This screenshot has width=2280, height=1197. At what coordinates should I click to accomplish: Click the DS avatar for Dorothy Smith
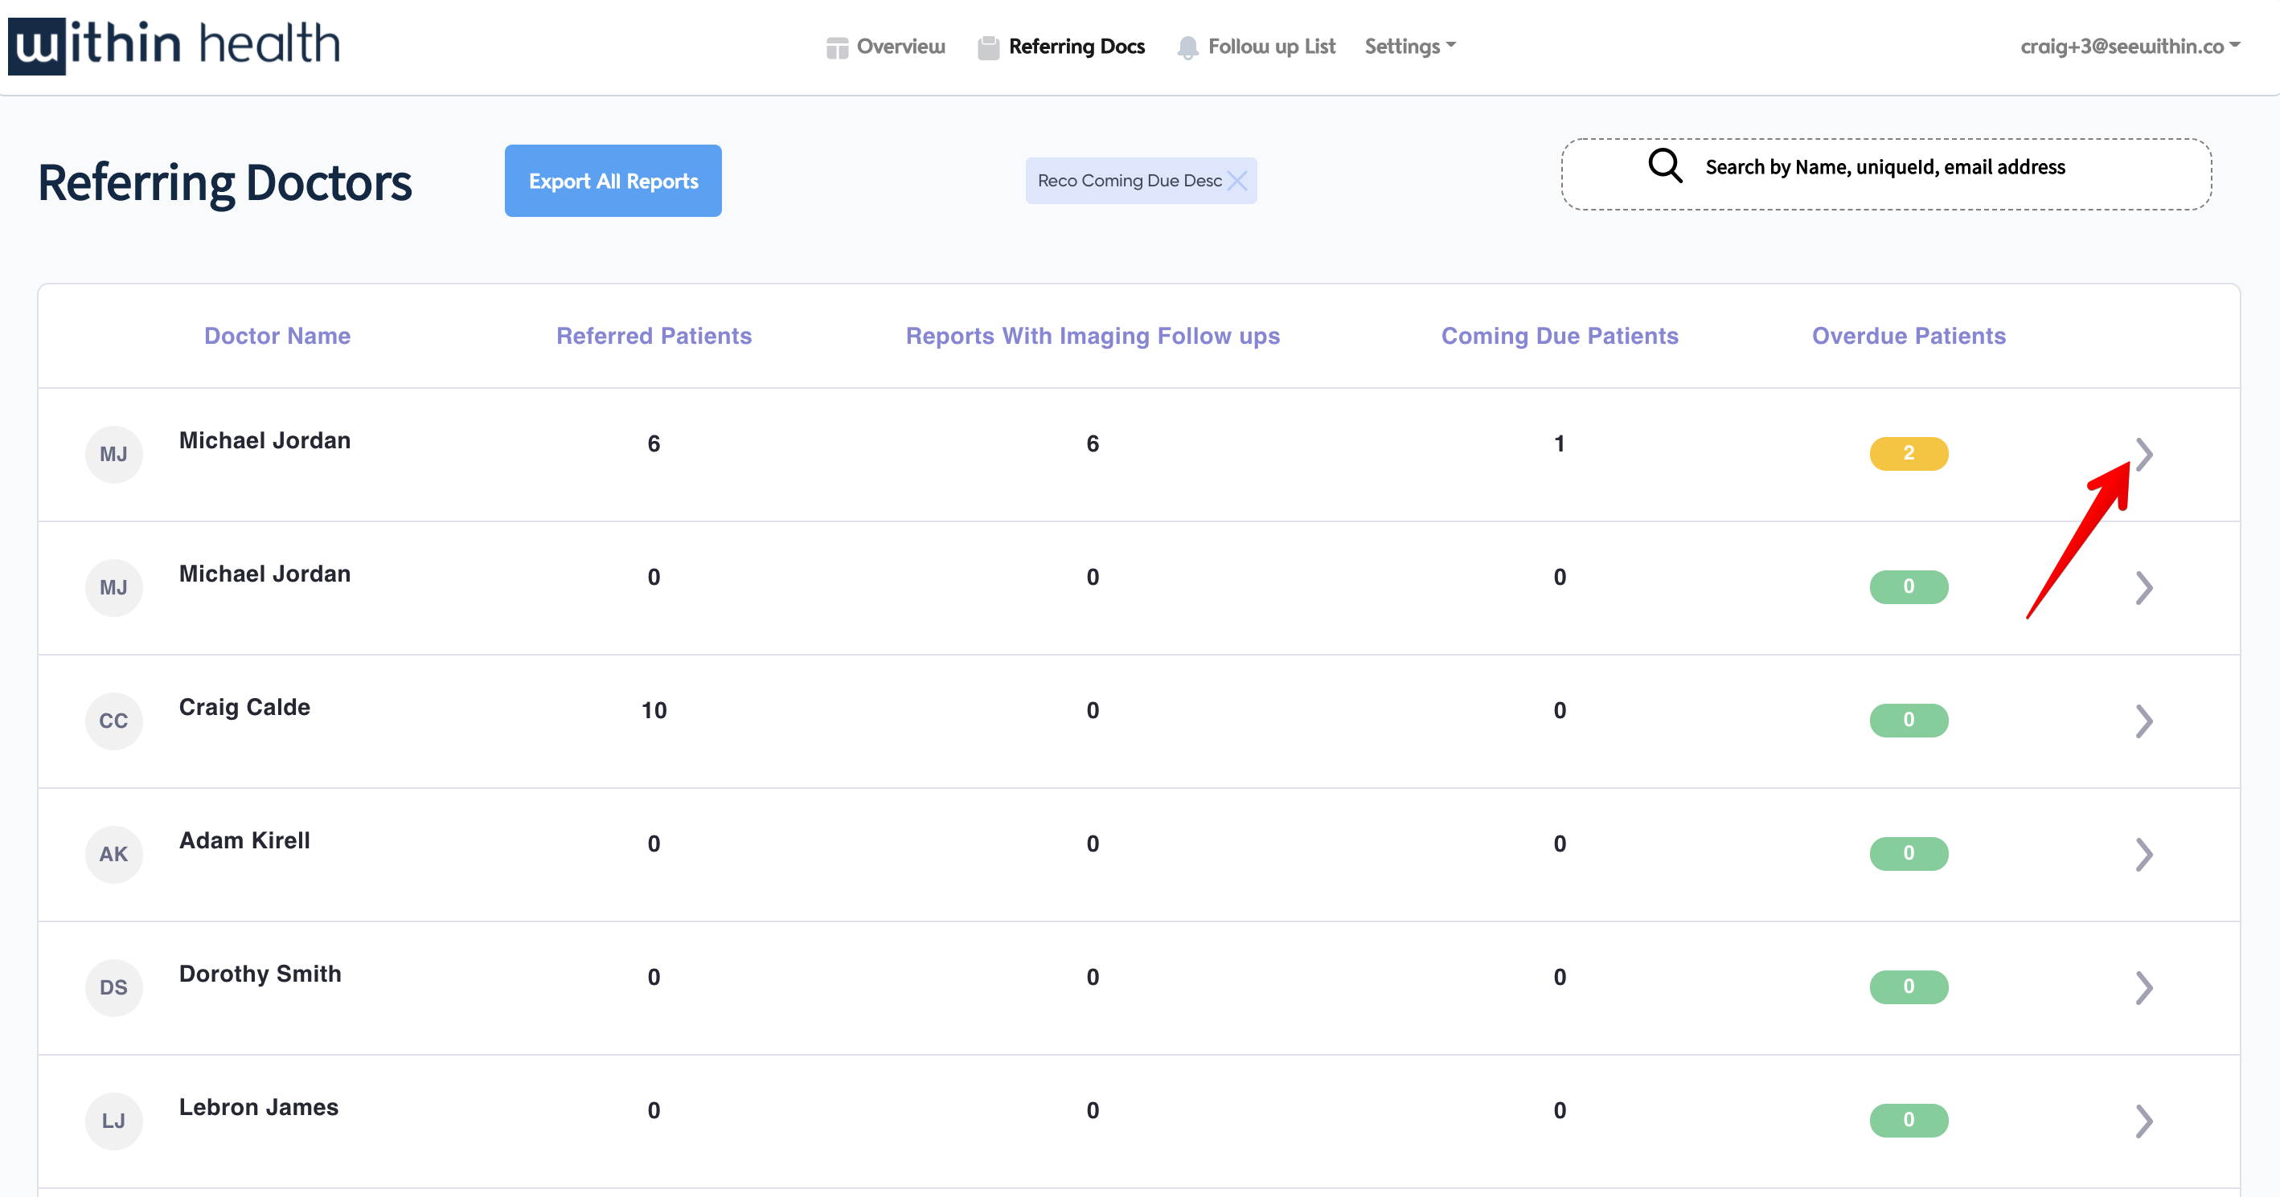(113, 987)
